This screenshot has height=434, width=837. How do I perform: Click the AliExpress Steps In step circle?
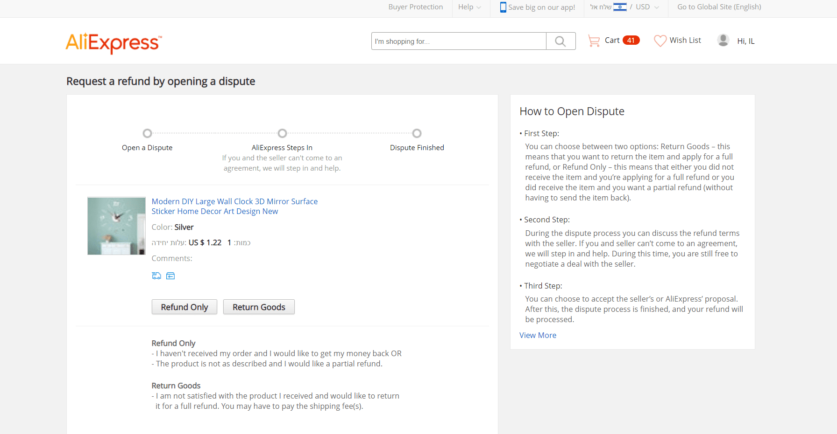pyautogui.click(x=282, y=133)
